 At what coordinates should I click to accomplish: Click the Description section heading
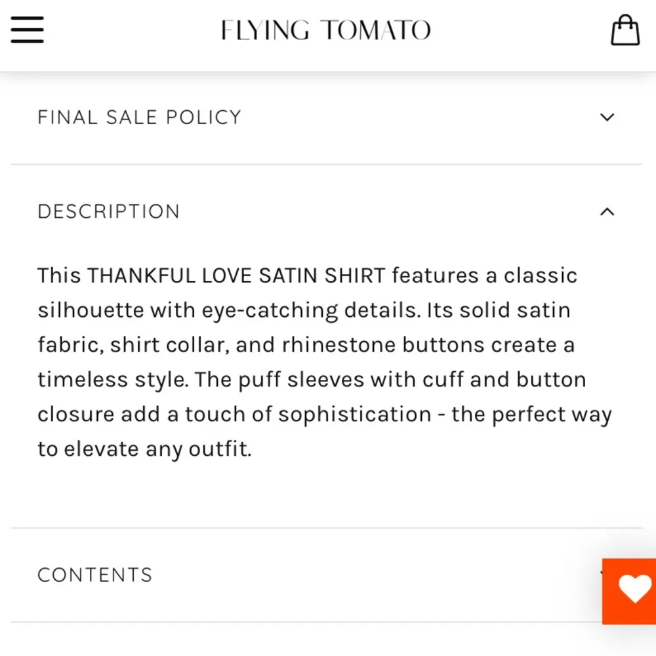[x=108, y=212]
